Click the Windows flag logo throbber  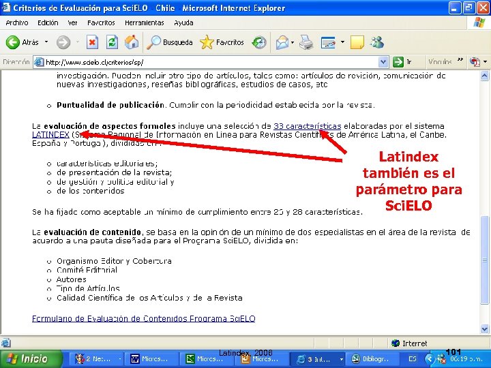coord(479,23)
